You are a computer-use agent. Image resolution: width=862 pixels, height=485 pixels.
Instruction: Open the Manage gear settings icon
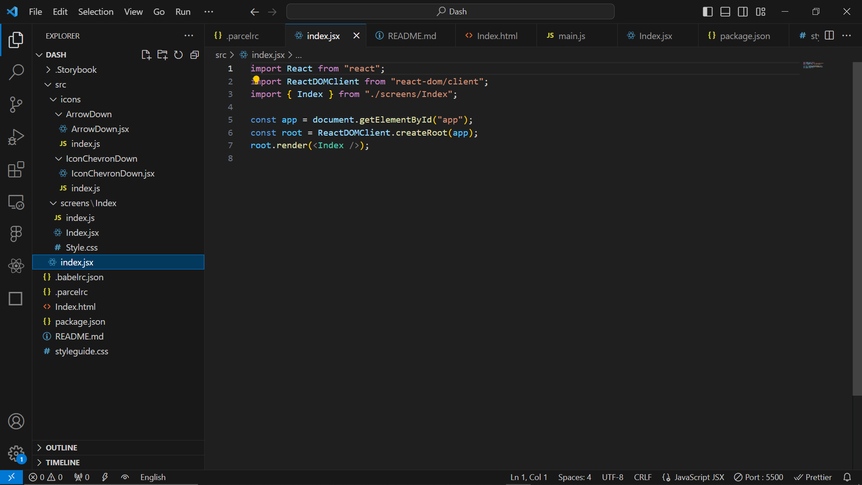[x=16, y=454]
